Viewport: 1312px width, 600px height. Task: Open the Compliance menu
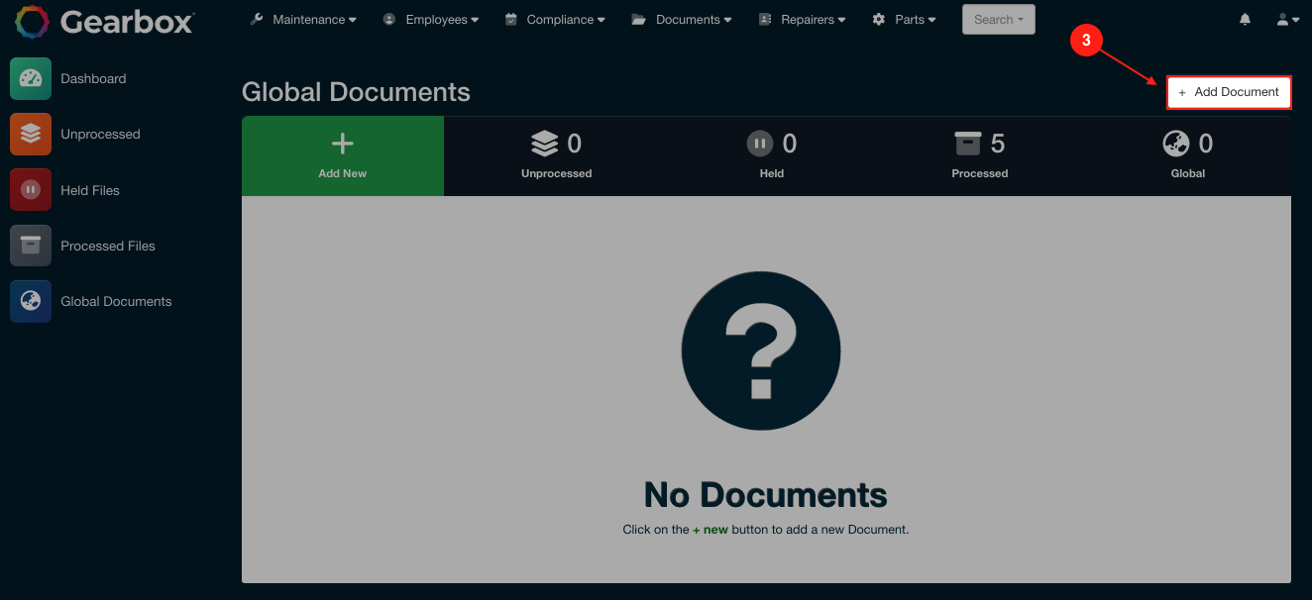click(555, 19)
